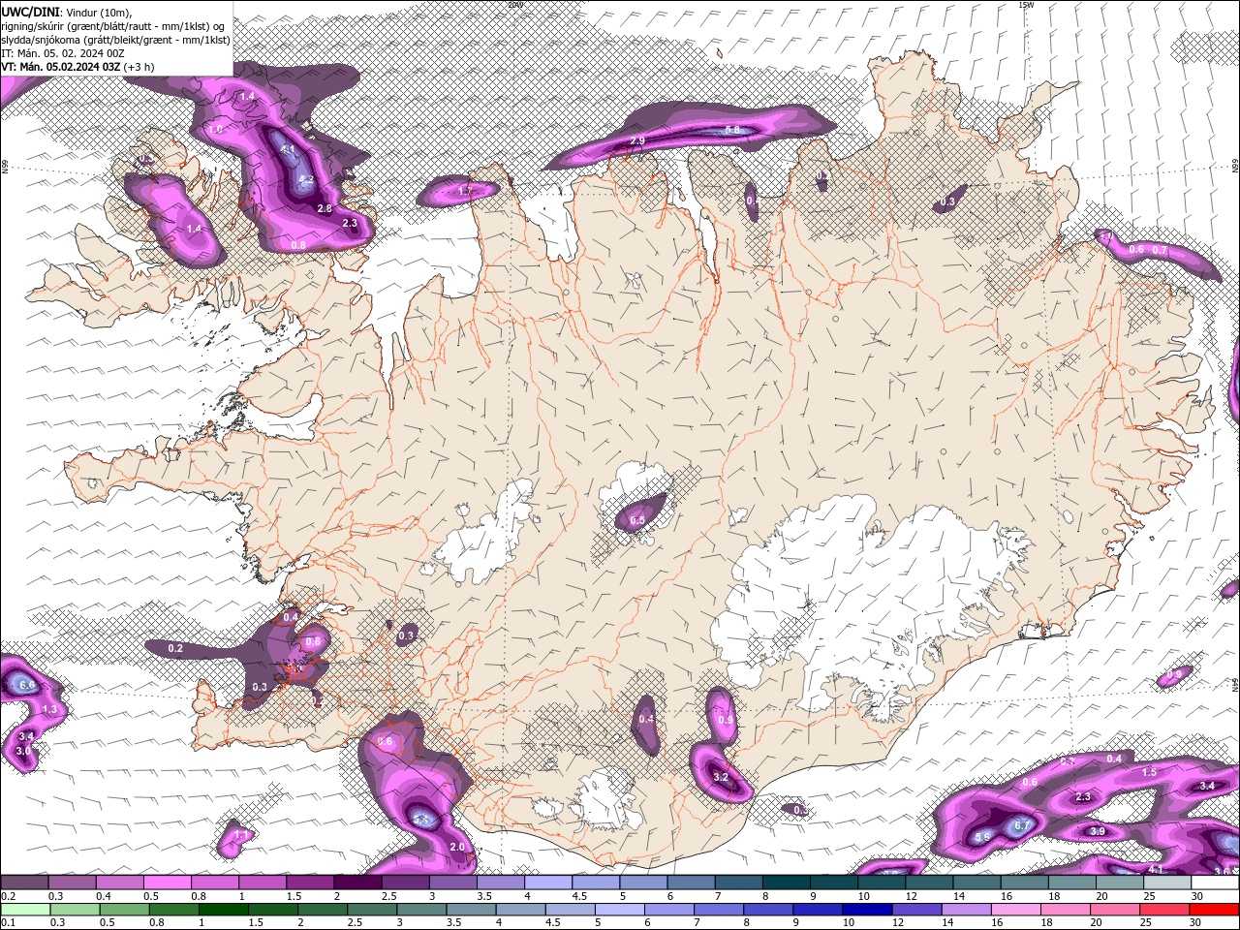Viewport: 1240px width, 930px height.
Task: Select the light pink swatch labeled 16 in lower legend
Action: [1017, 910]
